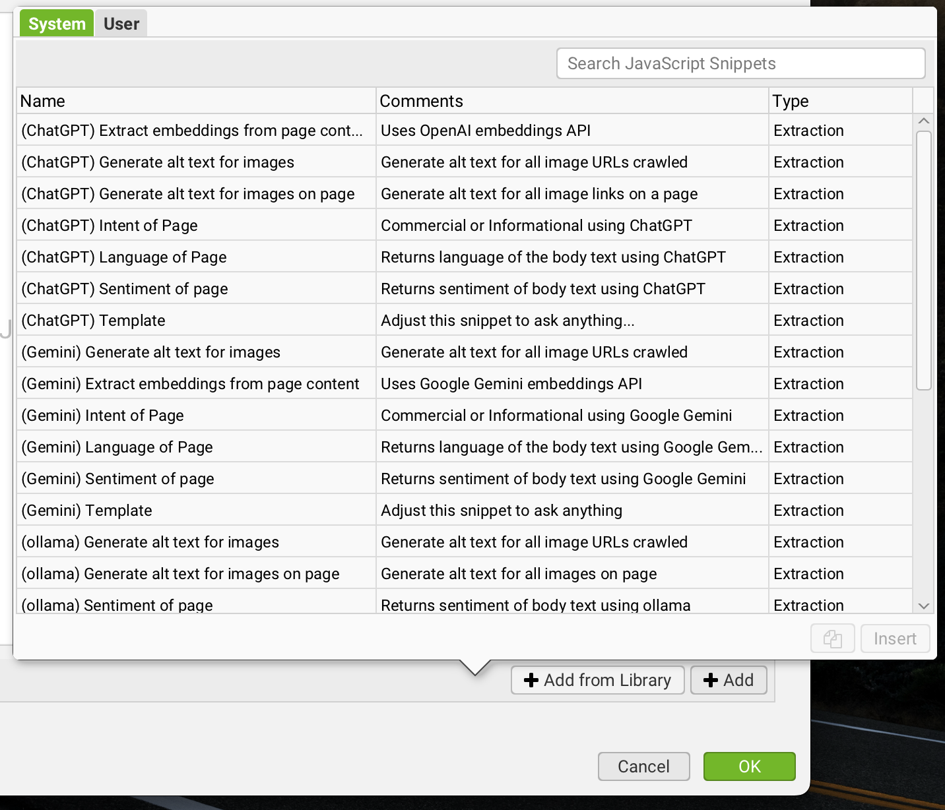This screenshot has width=945, height=810.
Task: Click the Add button
Action: 729,680
